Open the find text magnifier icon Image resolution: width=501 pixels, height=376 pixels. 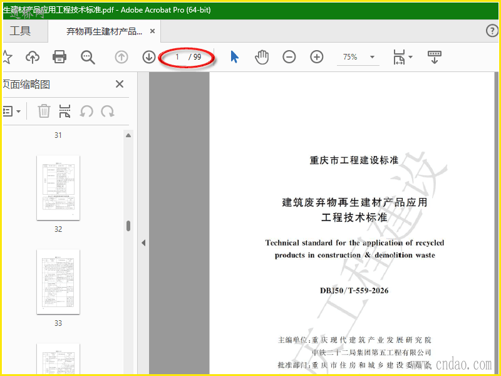coord(88,57)
